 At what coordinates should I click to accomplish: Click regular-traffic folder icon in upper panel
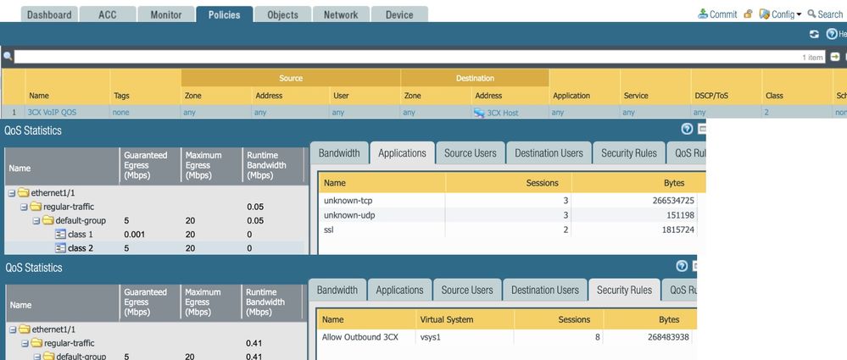[36, 207]
